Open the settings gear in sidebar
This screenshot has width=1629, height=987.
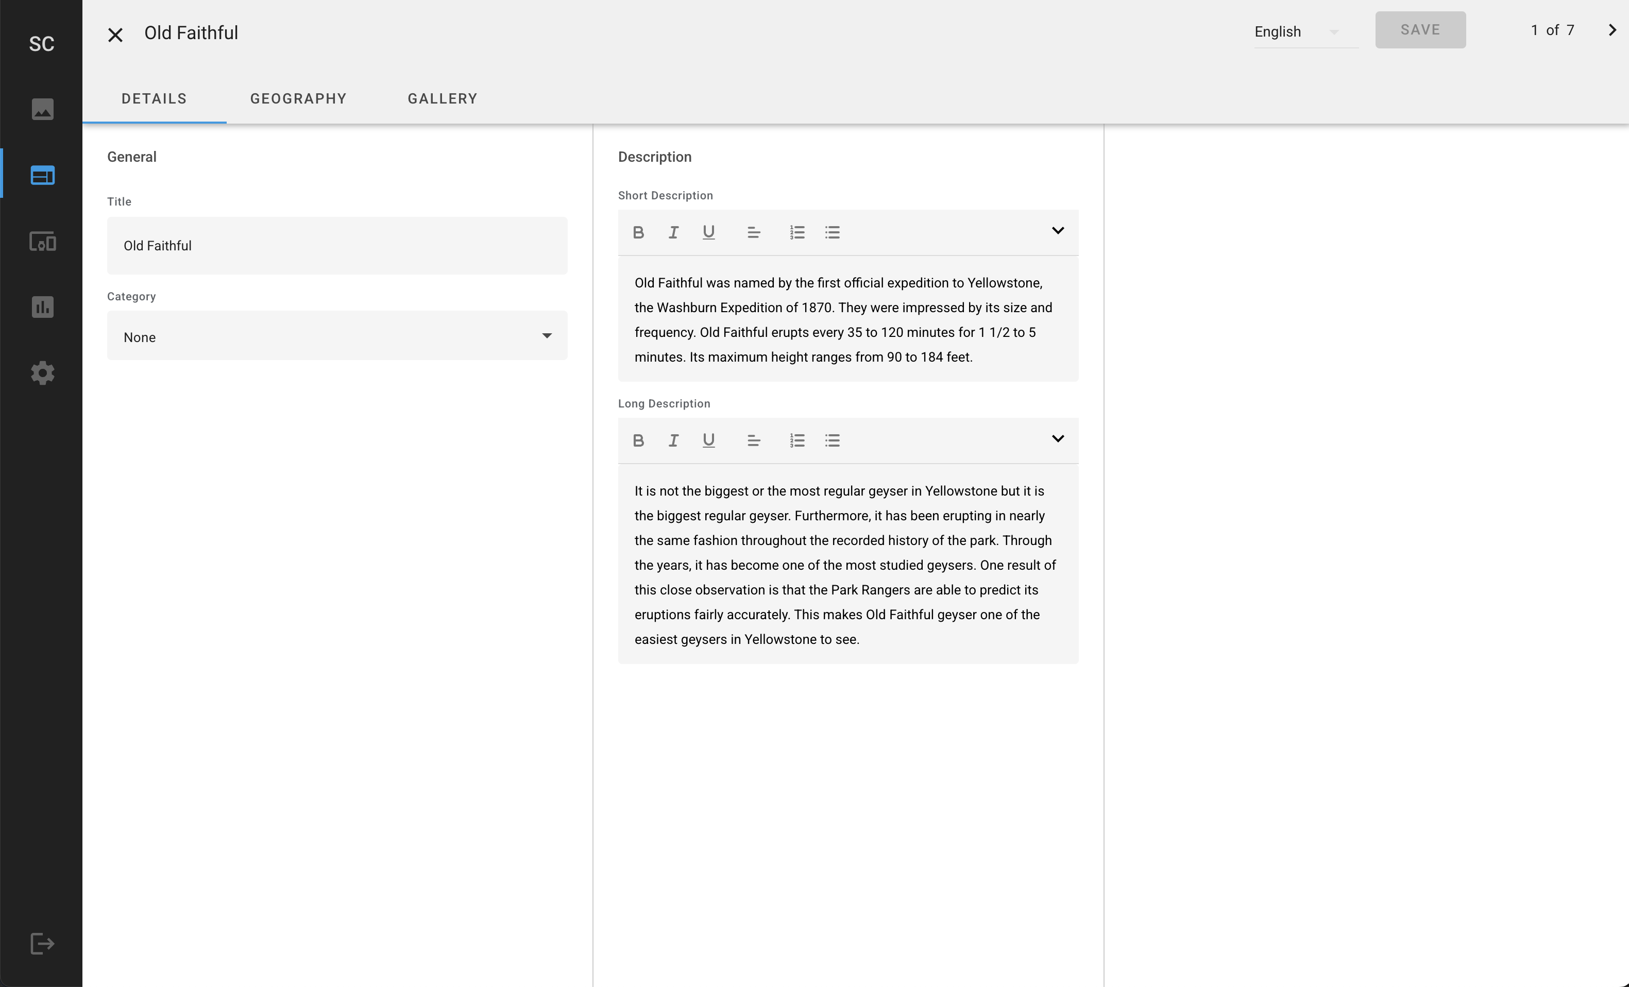coord(42,373)
